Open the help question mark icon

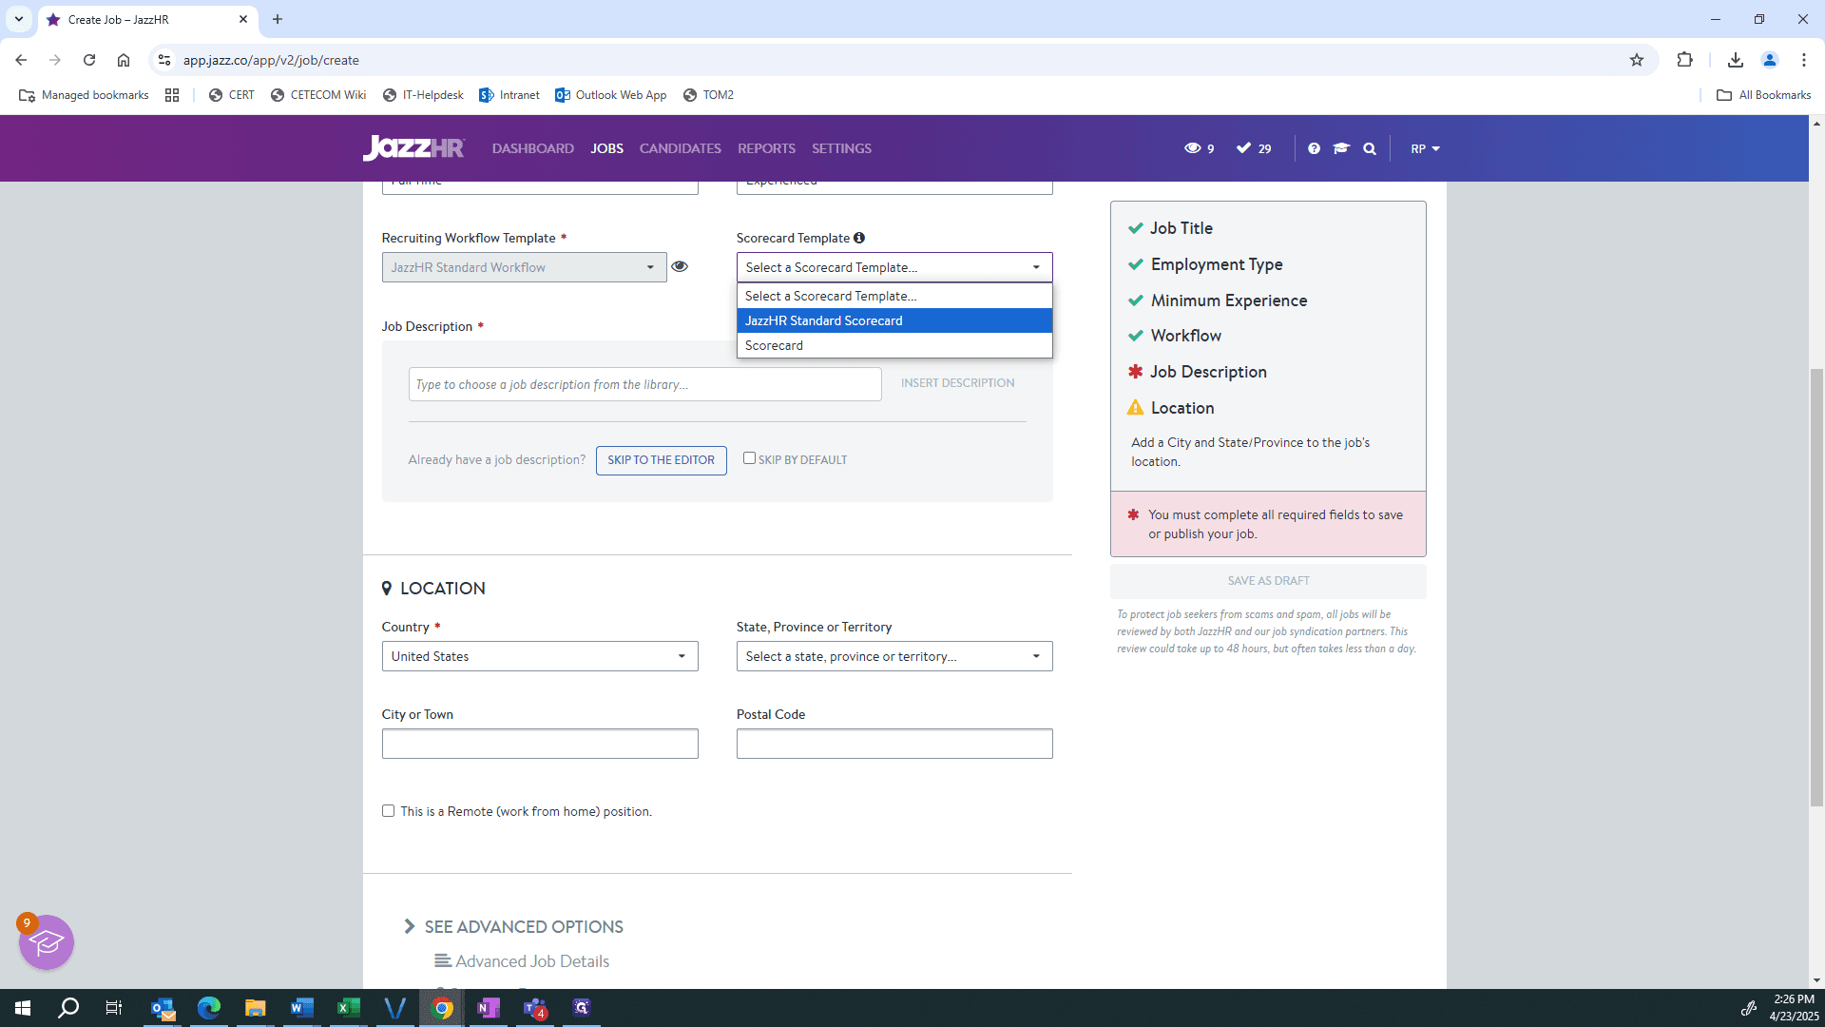coord(1314,148)
